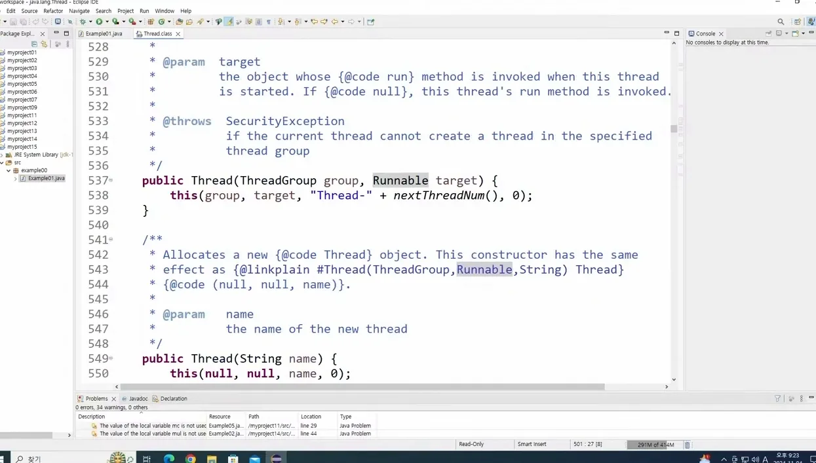
Task: Open the Debug dropdown arrow
Action: click(x=91, y=22)
